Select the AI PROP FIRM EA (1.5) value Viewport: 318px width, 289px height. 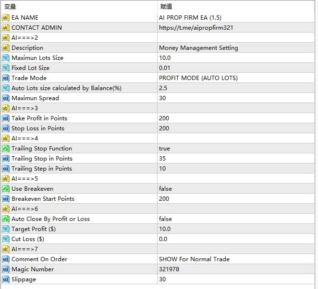[189, 18]
